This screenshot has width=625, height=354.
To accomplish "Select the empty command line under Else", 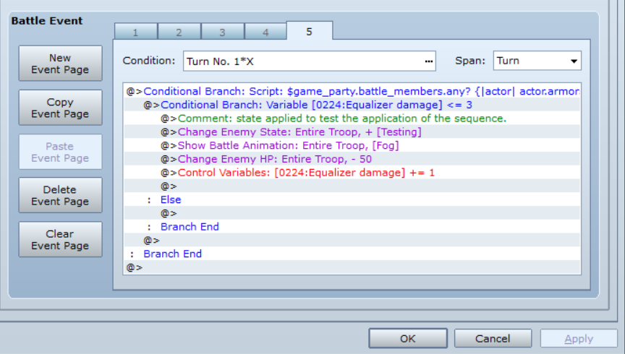I will 352,213.
